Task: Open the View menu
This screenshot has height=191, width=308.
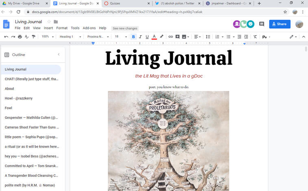Action: [x=37, y=28]
